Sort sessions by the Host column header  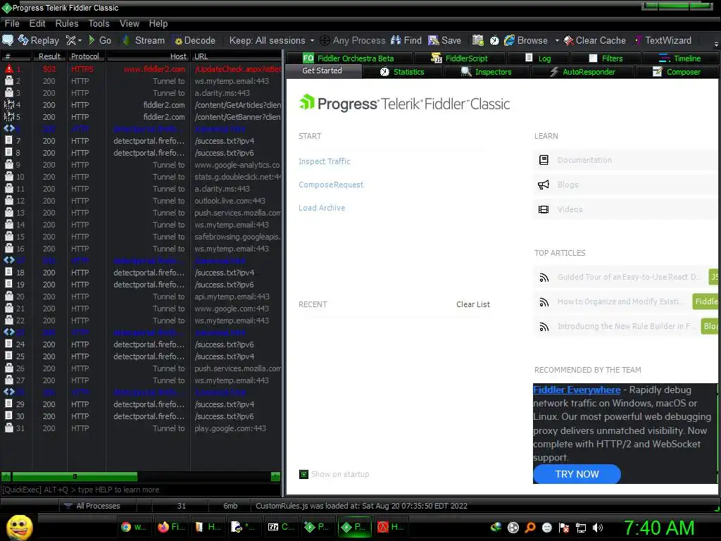tap(148, 56)
